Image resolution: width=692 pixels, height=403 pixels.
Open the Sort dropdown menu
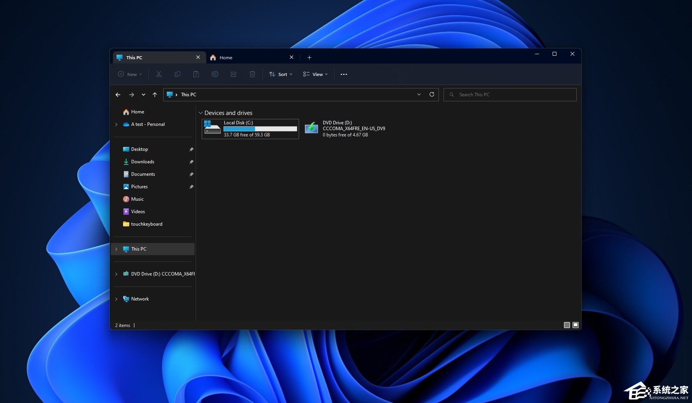pos(281,74)
